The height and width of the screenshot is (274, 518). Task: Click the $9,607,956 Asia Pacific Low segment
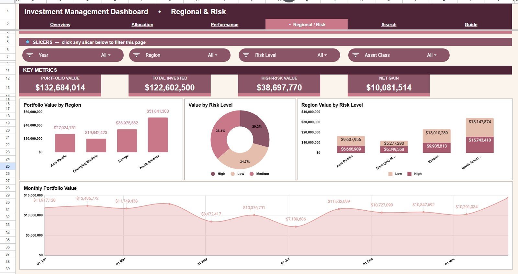tap(351, 141)
